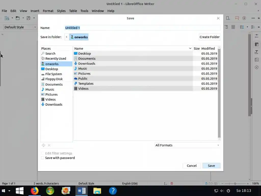The height and width of the screenshot is (196, 261).
Task: Open the Tools menu
Action: 84,11
